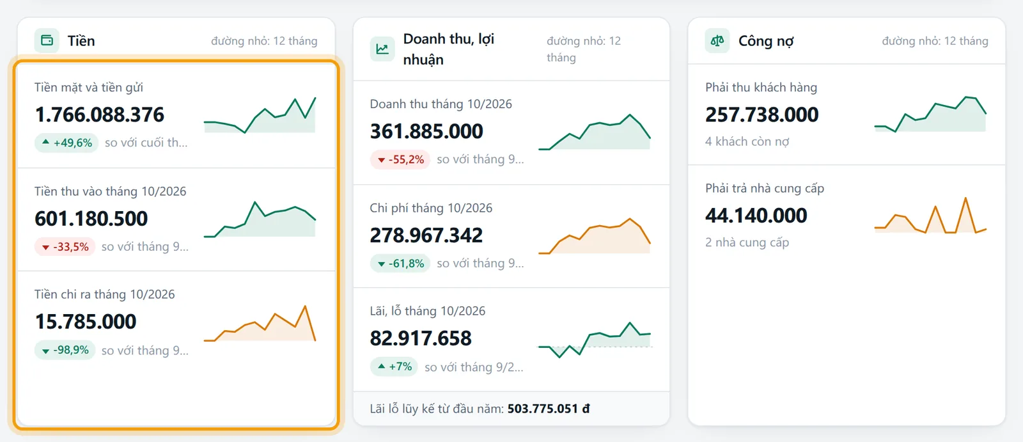The image size is (1023, 442).
Task: Click the Tiền mặt và tiền gửi label
Action: pos(89,88)
